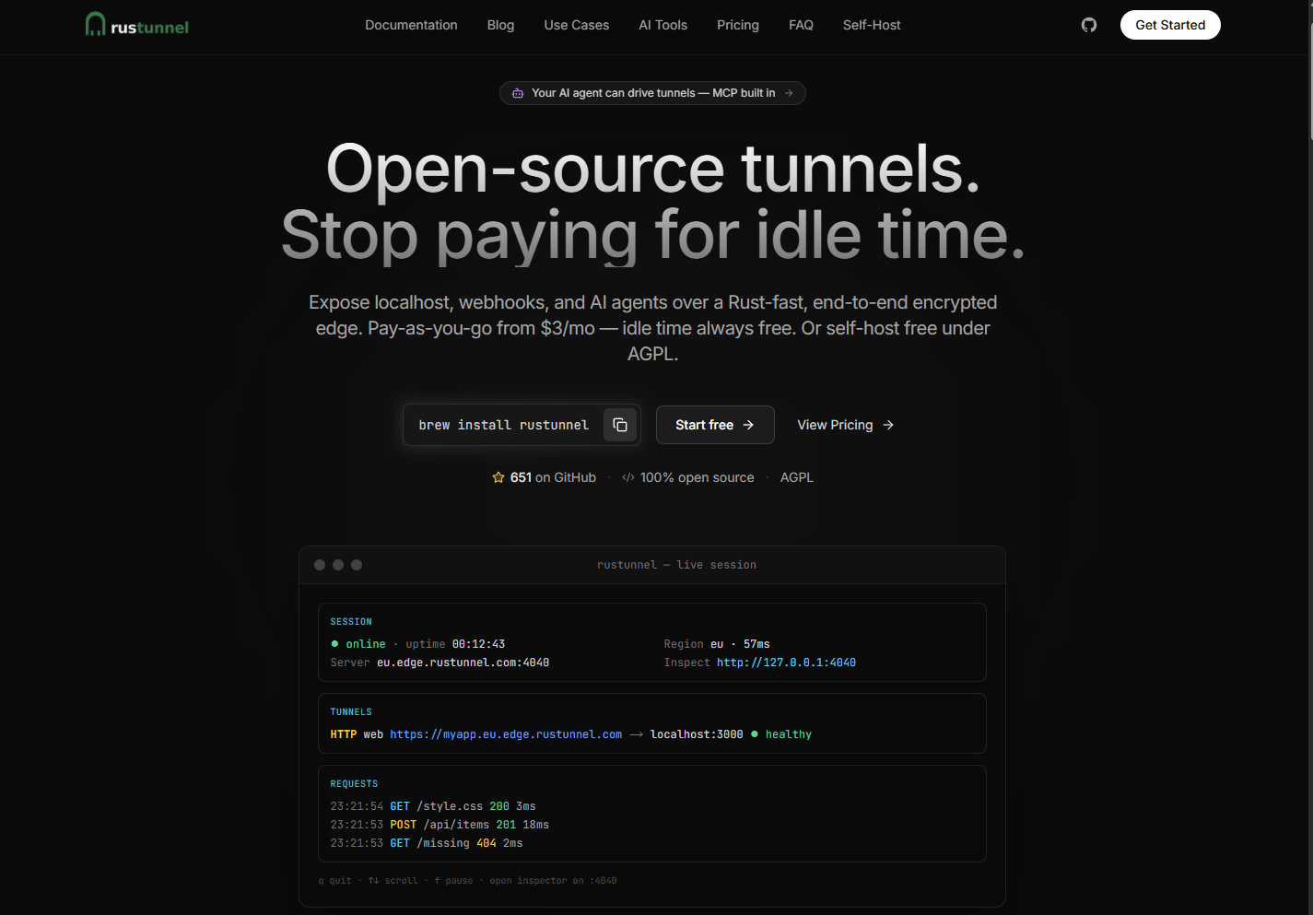Image resolution: width=1313 pixels, height=915 pixels.
Task: Click the code brackets icon beside 100% open source
Action: 628,477
